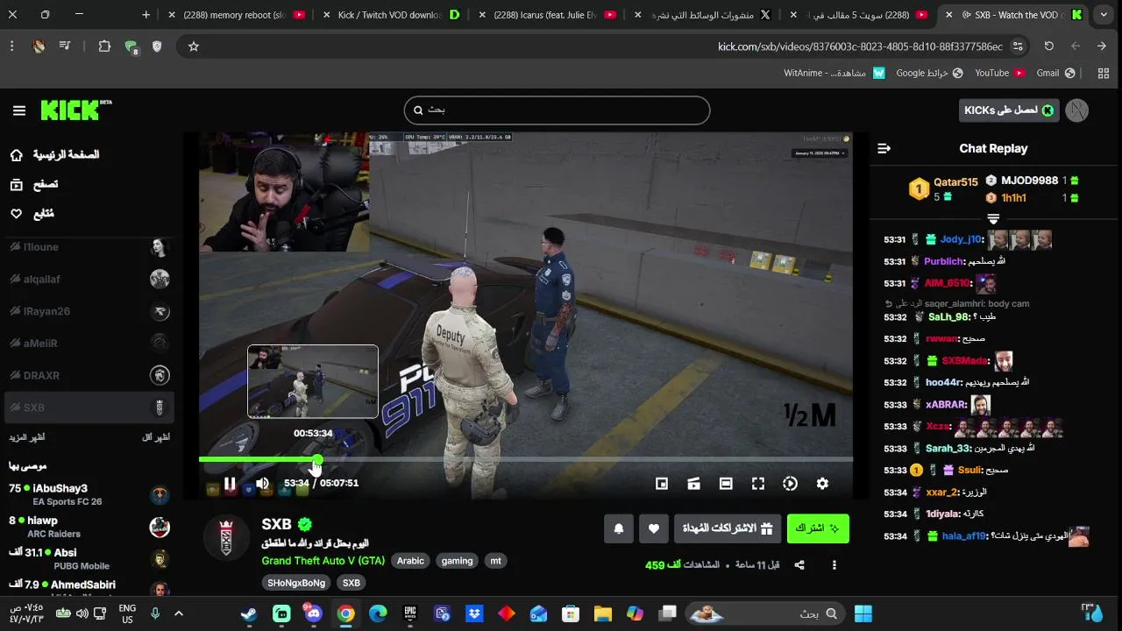Click Get KICKs button
Viewport: 1122px width, 631px height.
point(1009,110)
